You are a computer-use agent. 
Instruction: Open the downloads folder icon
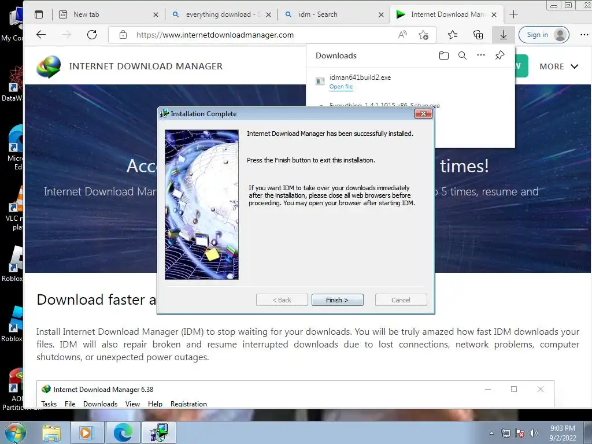coord(444,55)
